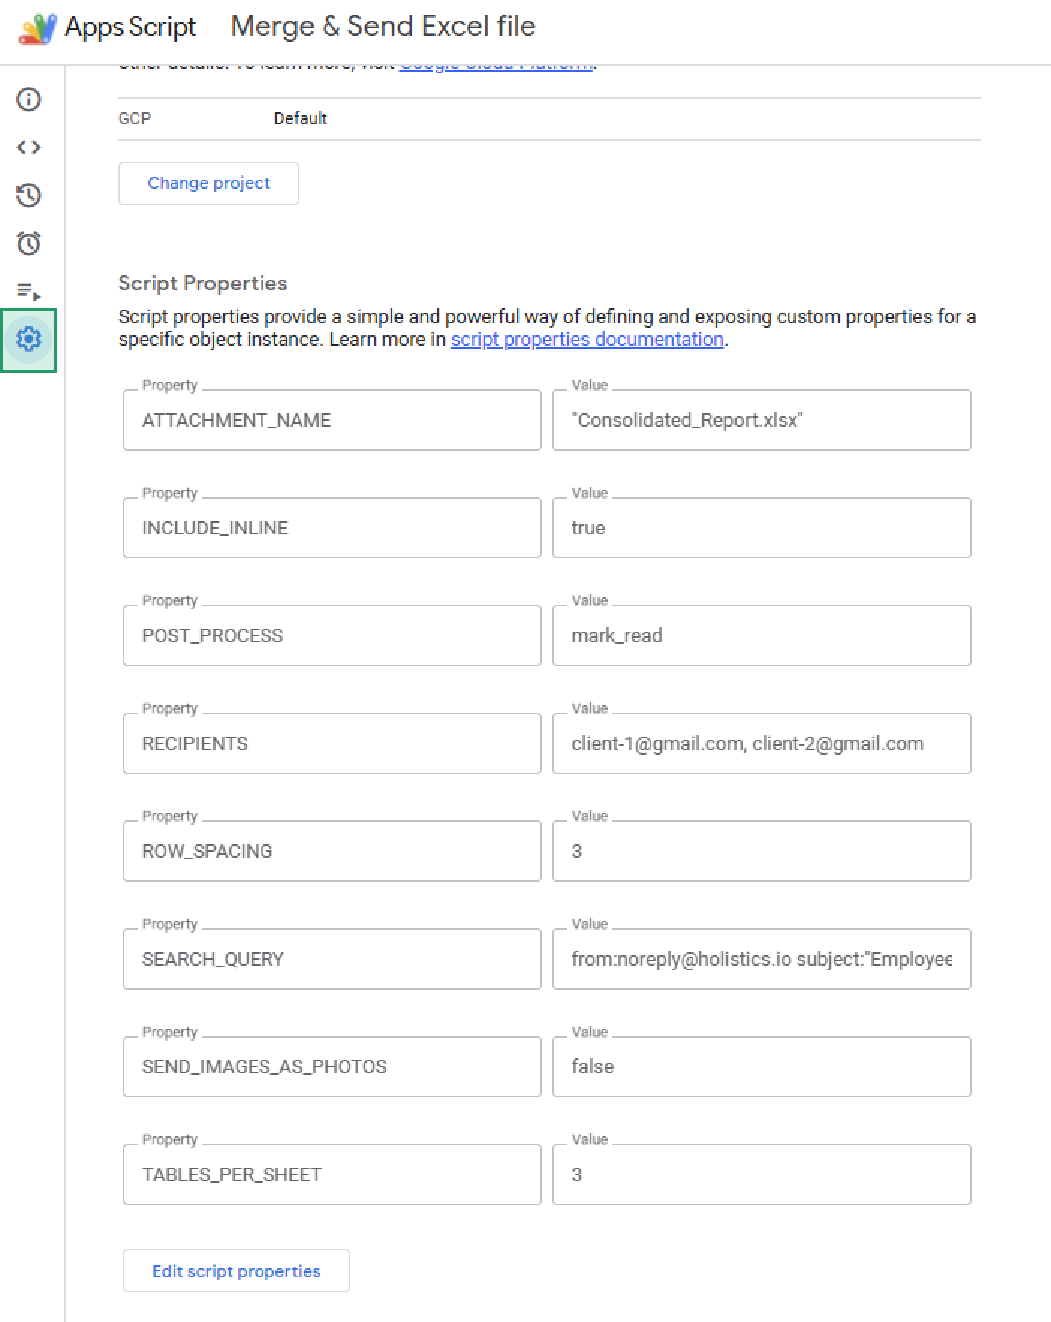Screen dimensions: 1051x1322
Task: Click the INCLUDE_INLINE value field showing true
Action: click(x=761, y=528)
